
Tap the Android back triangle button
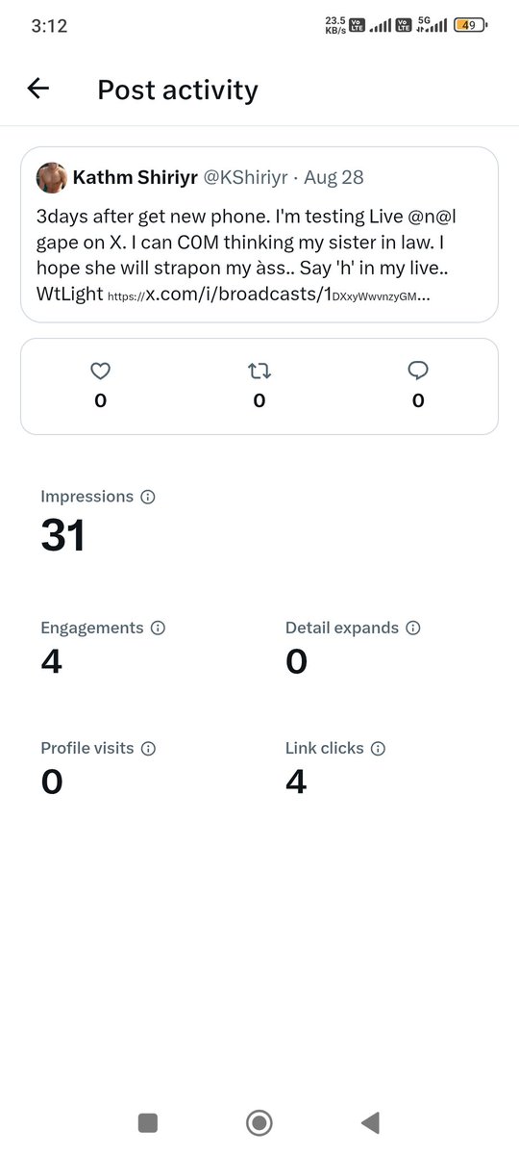[x=370, y=1122]
